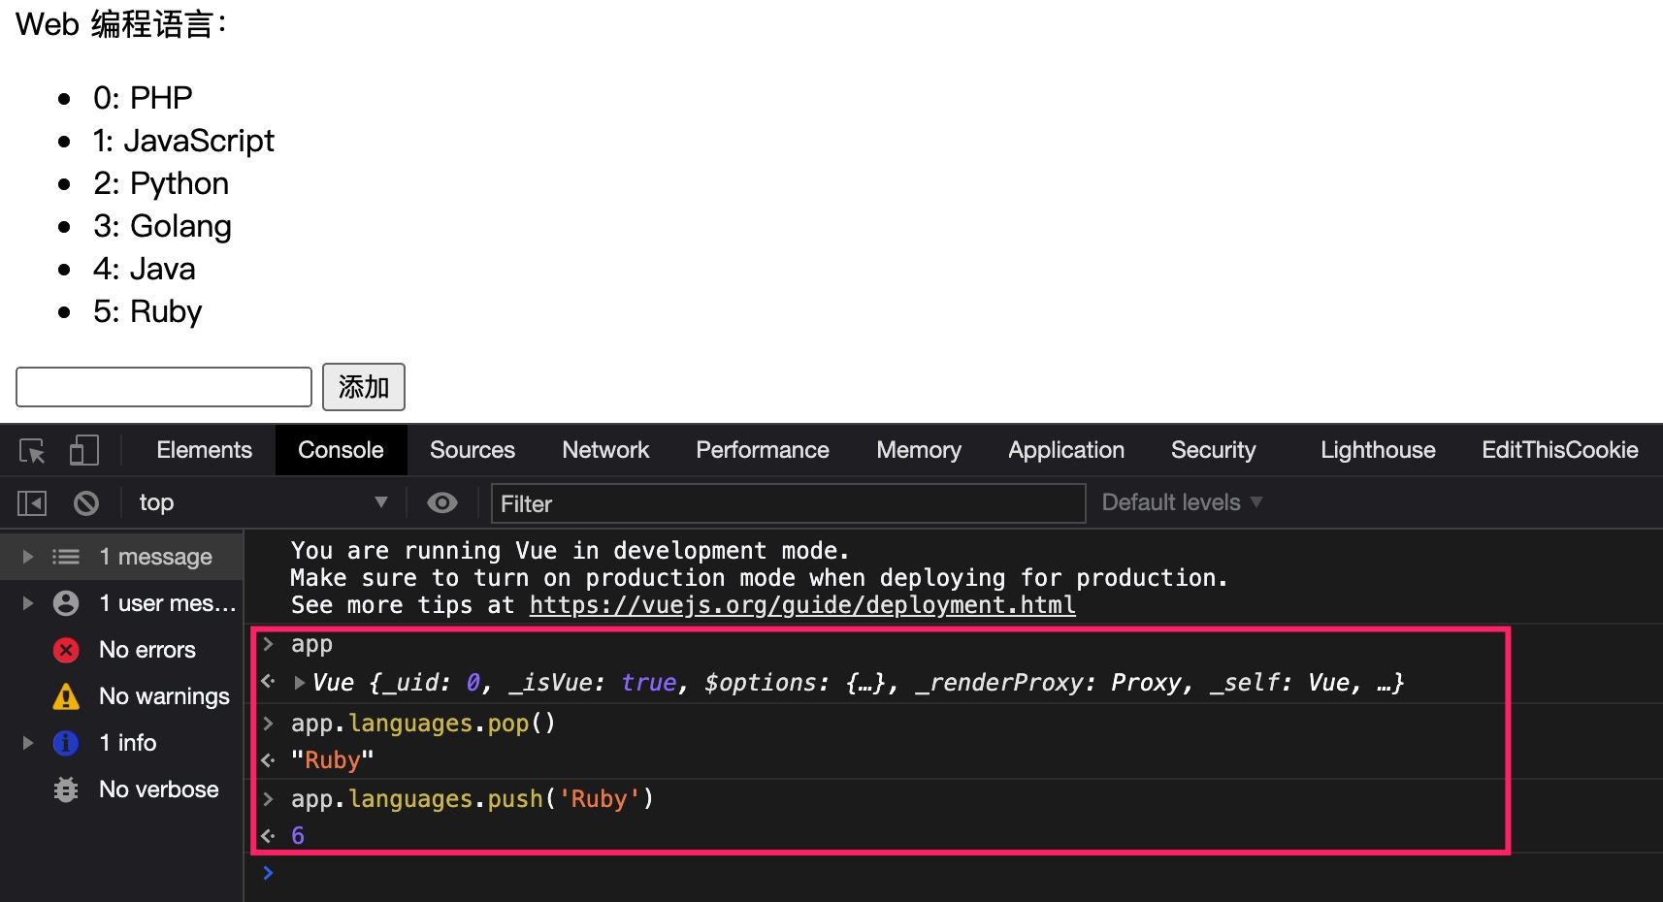Image resolution: width=1663 pixels, height=902 pixels.
Task: Open the Performance tab
Action: pyautogui.click(x=763, y=450)
